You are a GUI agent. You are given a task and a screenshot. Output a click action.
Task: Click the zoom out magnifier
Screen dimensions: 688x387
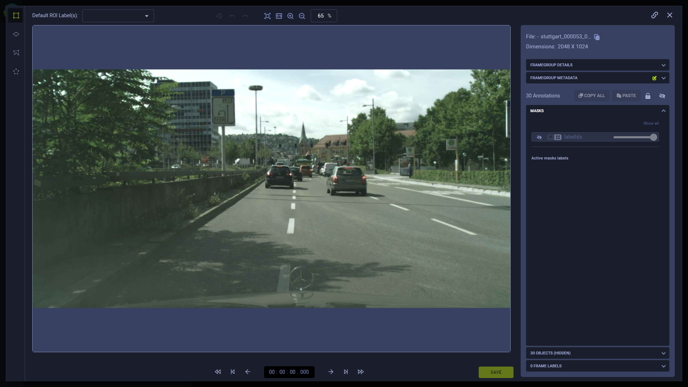(302, 16)
